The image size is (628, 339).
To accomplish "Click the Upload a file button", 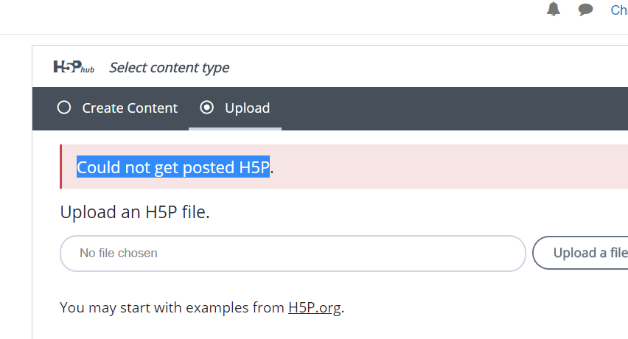I will click(580, 253).
